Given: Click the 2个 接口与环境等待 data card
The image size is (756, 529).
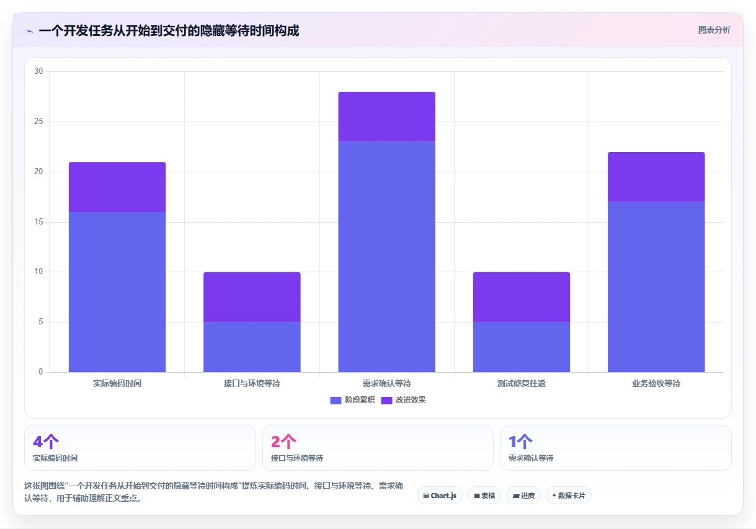Looking at the screenshot, I should pyautogui.click(x=378, y=448).
